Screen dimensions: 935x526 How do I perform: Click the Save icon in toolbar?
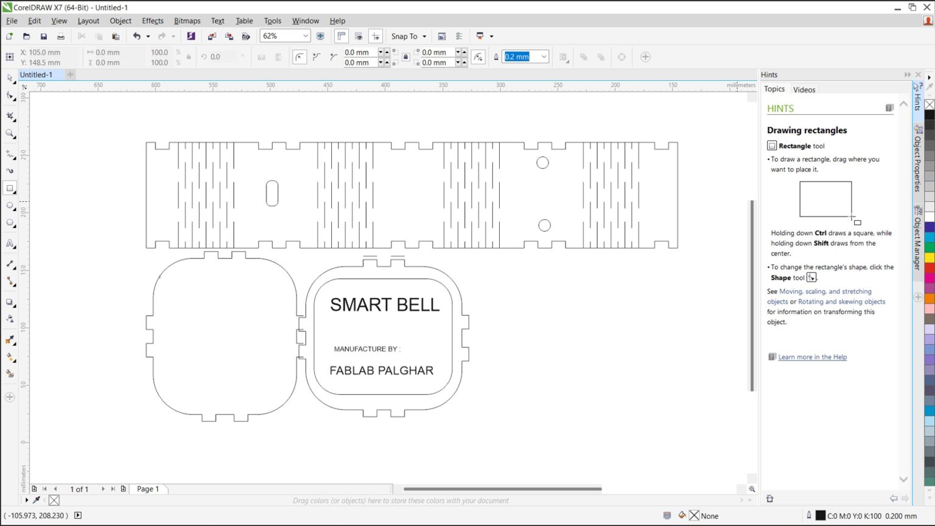pos(43,36)
